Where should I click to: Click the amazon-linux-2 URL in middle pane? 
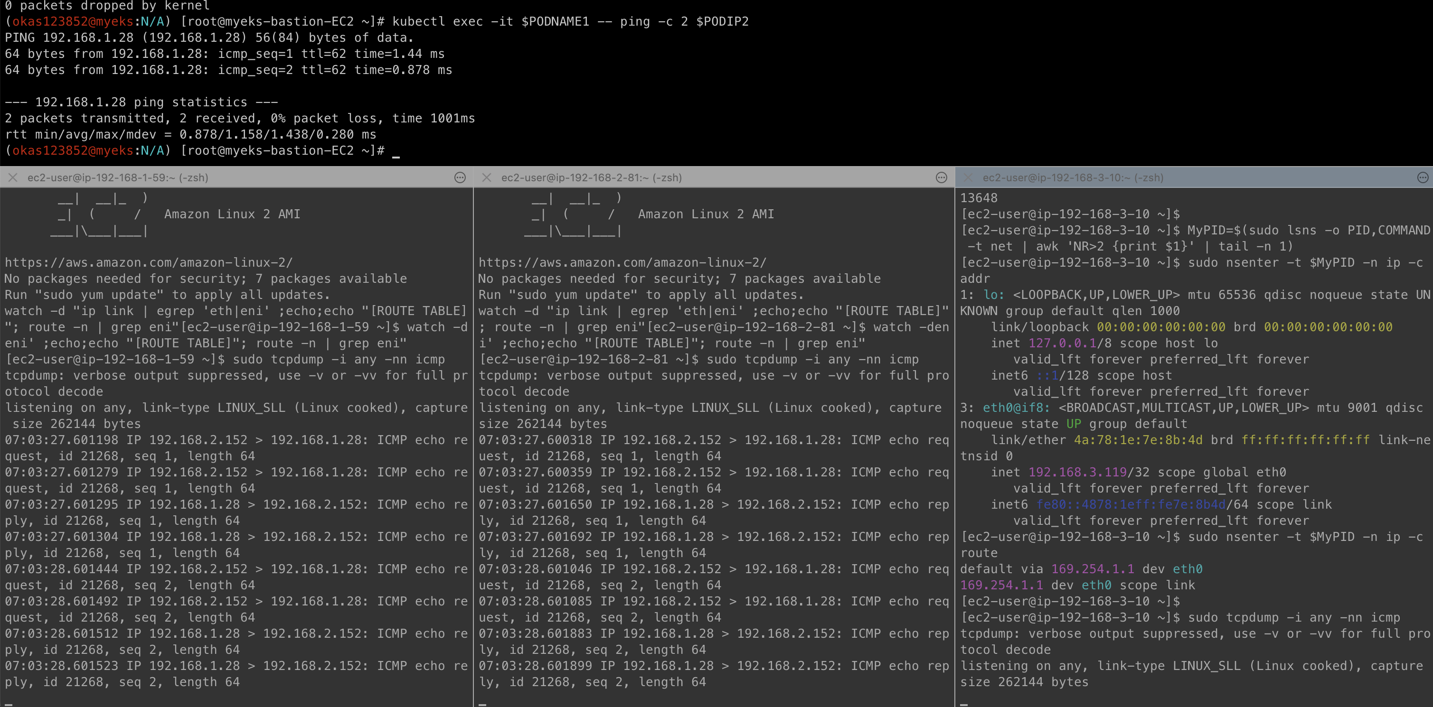[622, 262]
